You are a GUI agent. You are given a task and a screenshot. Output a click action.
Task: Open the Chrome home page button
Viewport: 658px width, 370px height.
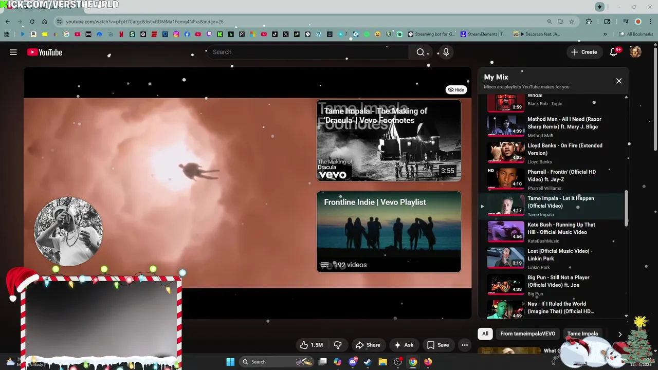[x=44, y=22]
